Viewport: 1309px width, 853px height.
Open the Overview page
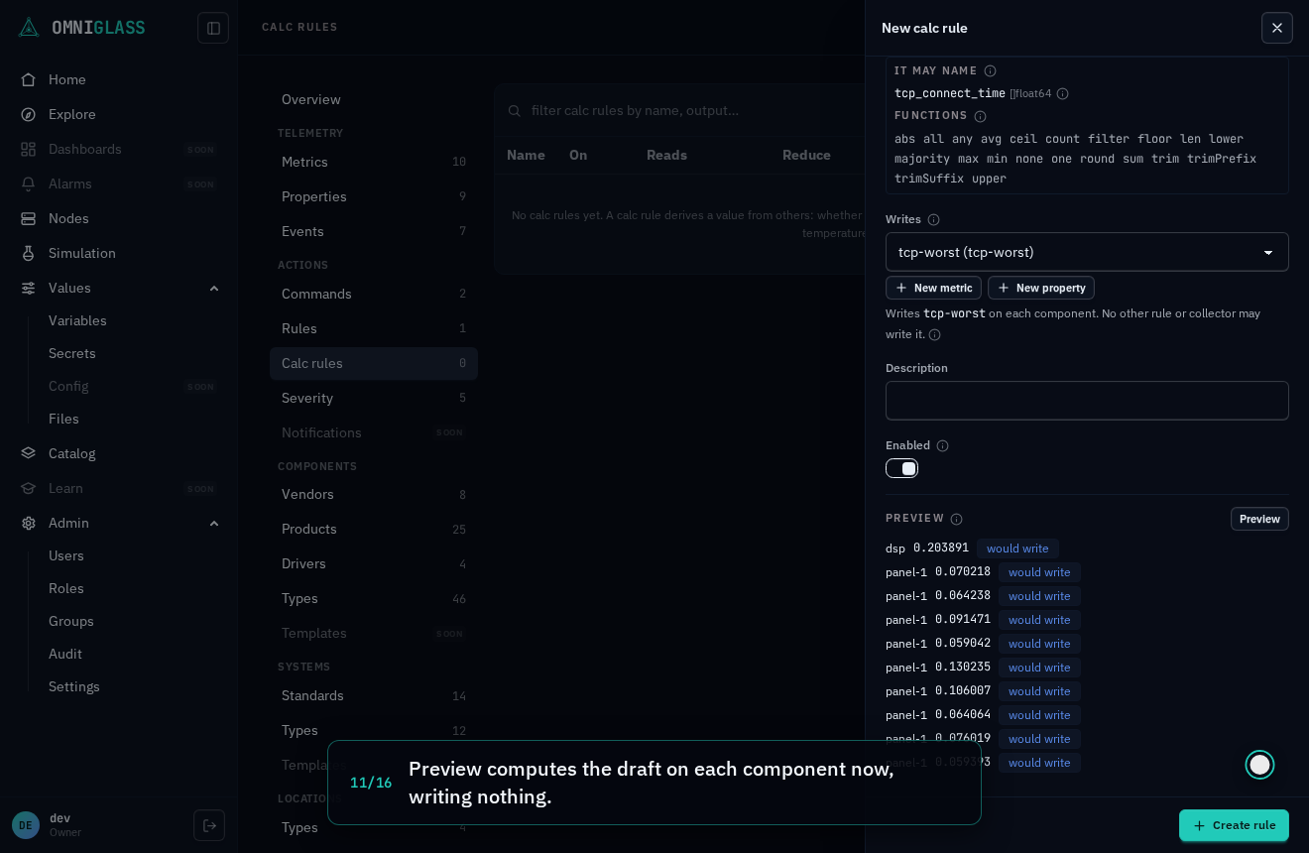(374, 99)
